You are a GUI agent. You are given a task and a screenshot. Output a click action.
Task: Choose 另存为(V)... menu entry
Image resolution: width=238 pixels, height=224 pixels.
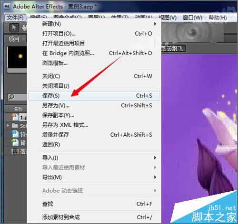pos(94,105)
